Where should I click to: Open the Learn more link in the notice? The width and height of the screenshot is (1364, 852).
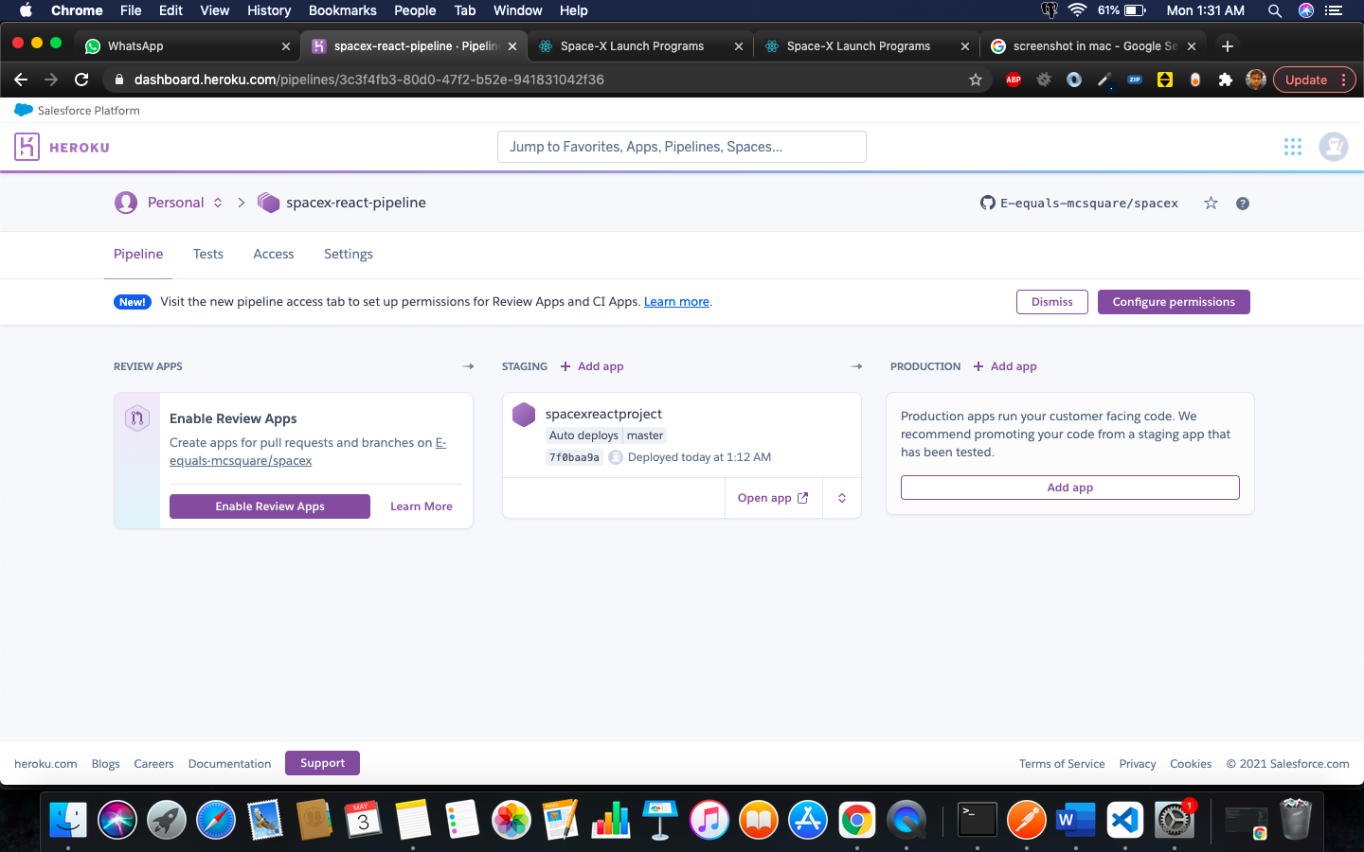(676, 302)
